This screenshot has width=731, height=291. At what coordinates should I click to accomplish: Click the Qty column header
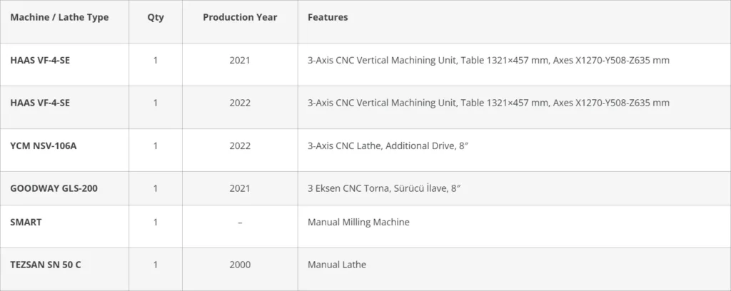[x=156, y=18]
